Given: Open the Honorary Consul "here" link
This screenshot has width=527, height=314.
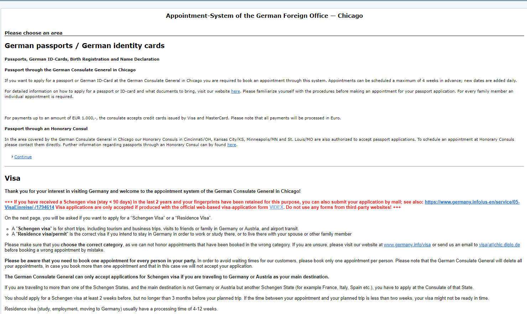Looking at the screenshot, I should click(231, 144).
